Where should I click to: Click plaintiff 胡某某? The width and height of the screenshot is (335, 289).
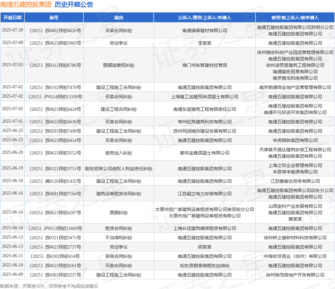(x=205, y=247)
